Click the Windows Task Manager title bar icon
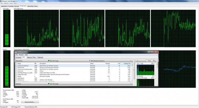199x108 pixels. click(x=1, y=1)
